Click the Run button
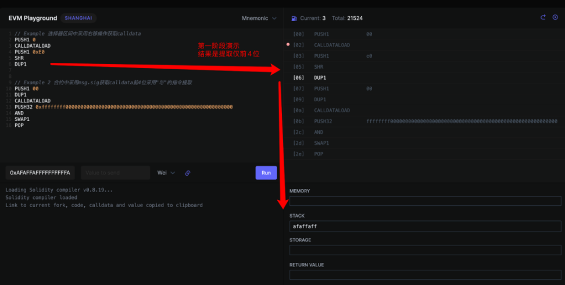Image resolution: width=565 pixels, height=285 pixels. point(266,173)
